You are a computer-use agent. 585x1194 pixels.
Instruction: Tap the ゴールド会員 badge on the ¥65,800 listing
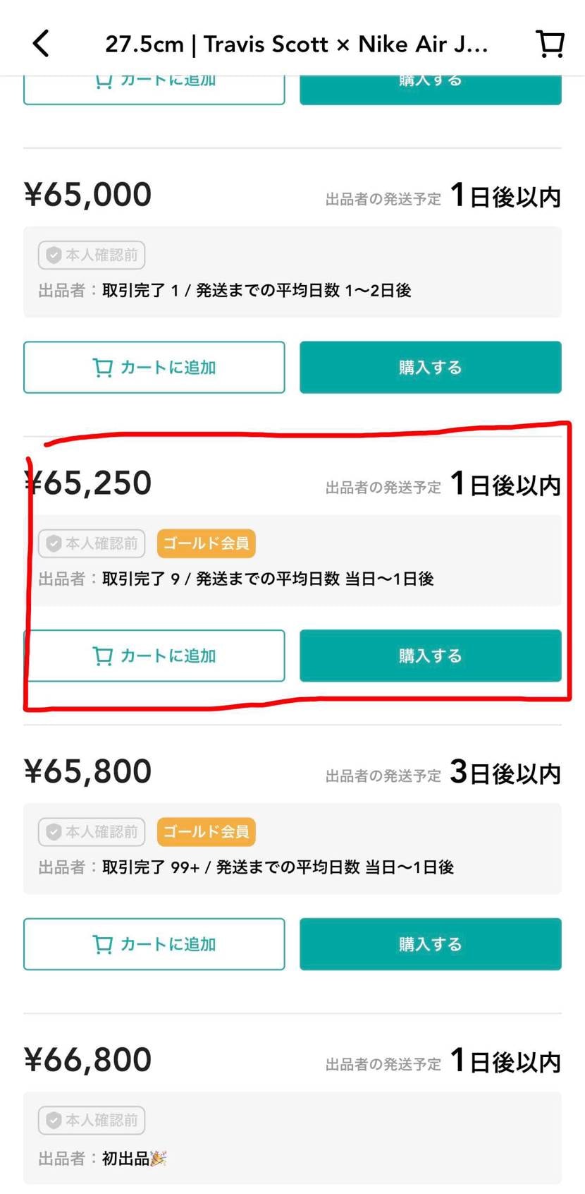[206, 832]
